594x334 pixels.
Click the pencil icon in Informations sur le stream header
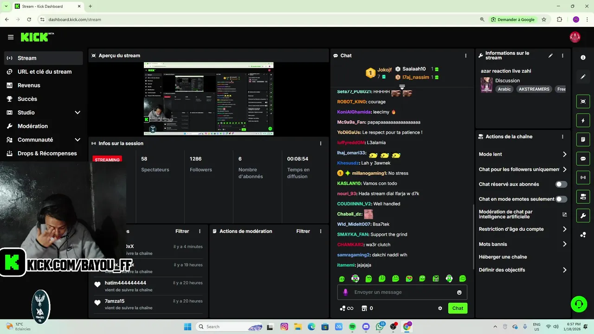click(x=550, y=56)
